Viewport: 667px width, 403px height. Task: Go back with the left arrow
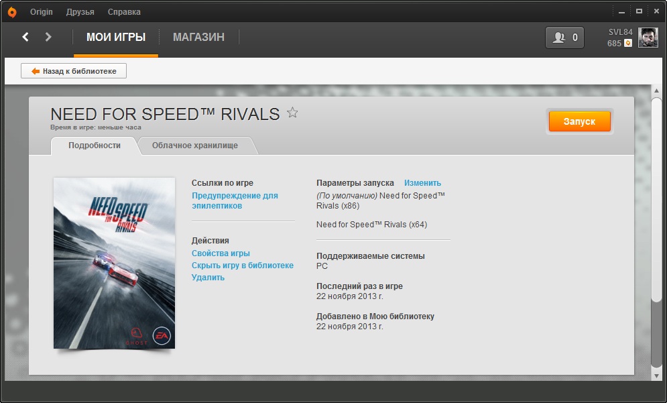[25, 37]
